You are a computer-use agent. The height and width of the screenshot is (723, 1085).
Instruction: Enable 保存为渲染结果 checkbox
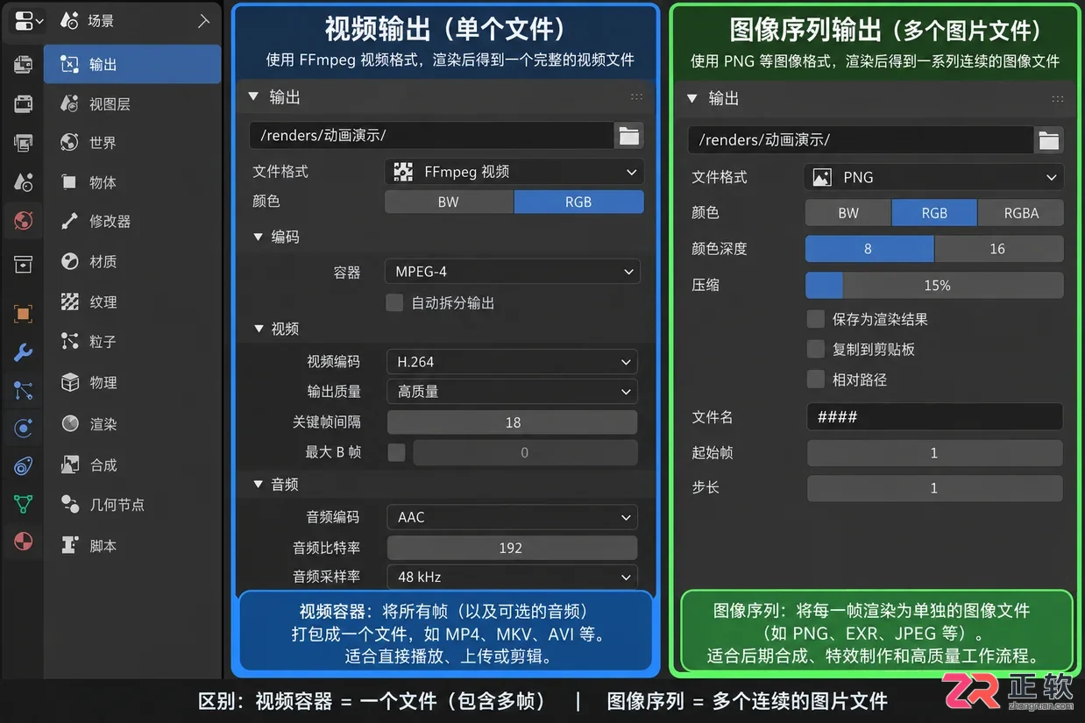click(816, 319)
